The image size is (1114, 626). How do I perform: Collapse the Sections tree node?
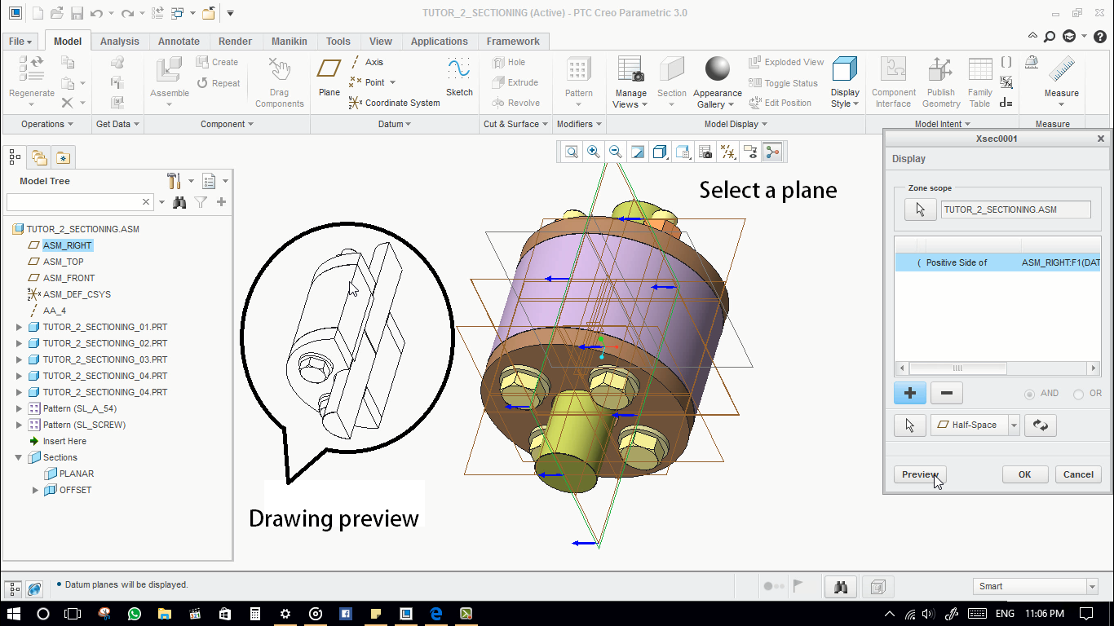click(x=20, y=457)
